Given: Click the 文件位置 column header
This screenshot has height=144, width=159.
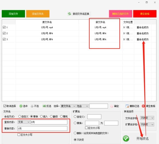Looking at the screenshot, I should pos(128,22).
